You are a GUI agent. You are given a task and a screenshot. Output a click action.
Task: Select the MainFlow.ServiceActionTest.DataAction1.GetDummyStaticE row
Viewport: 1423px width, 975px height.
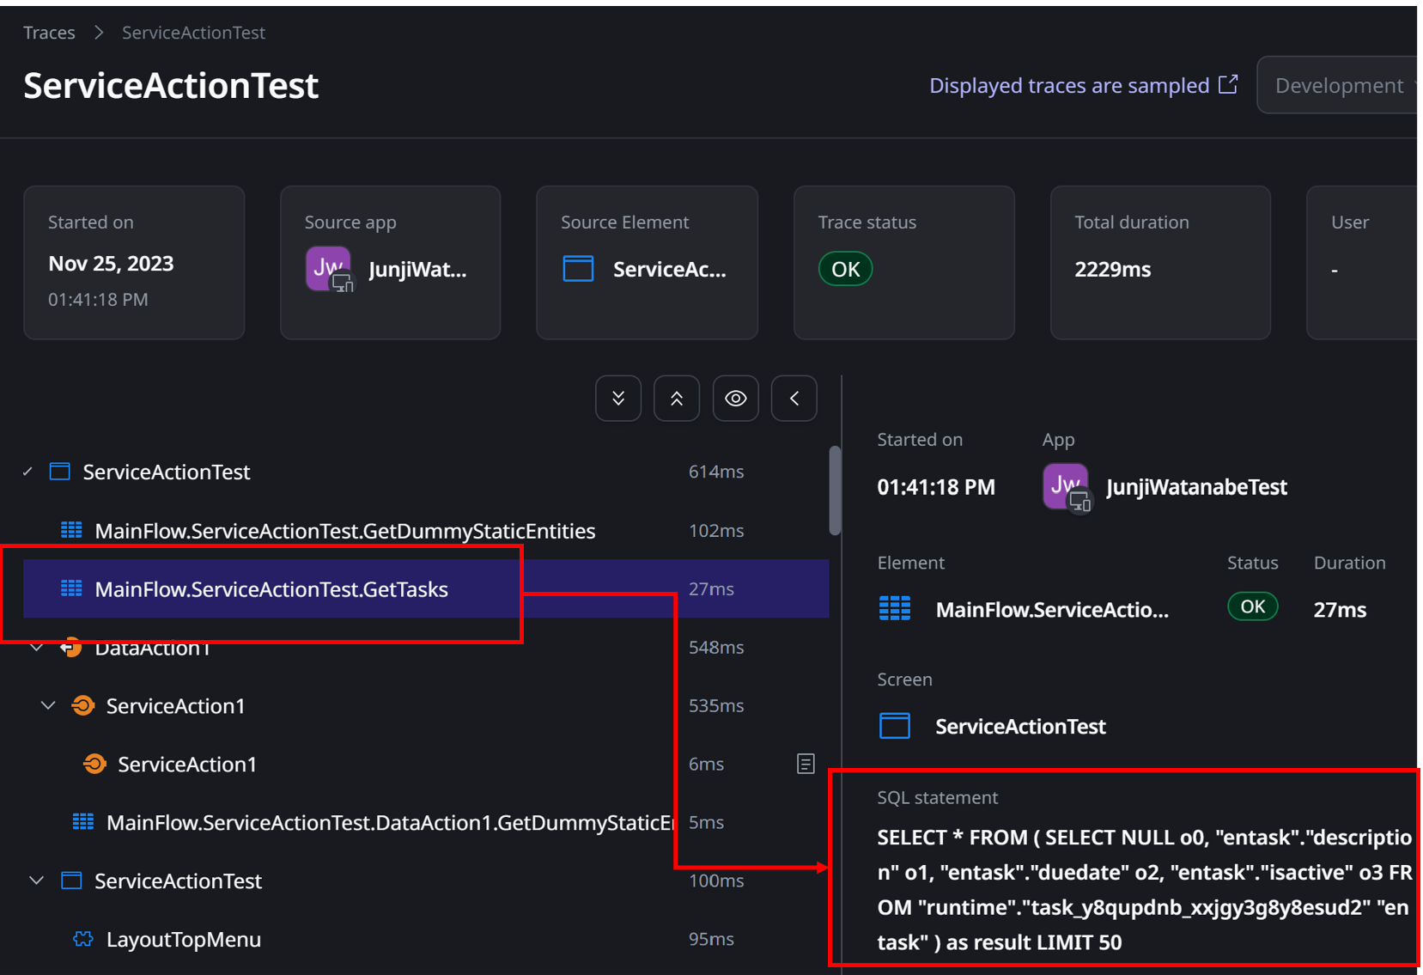point(426,822)
